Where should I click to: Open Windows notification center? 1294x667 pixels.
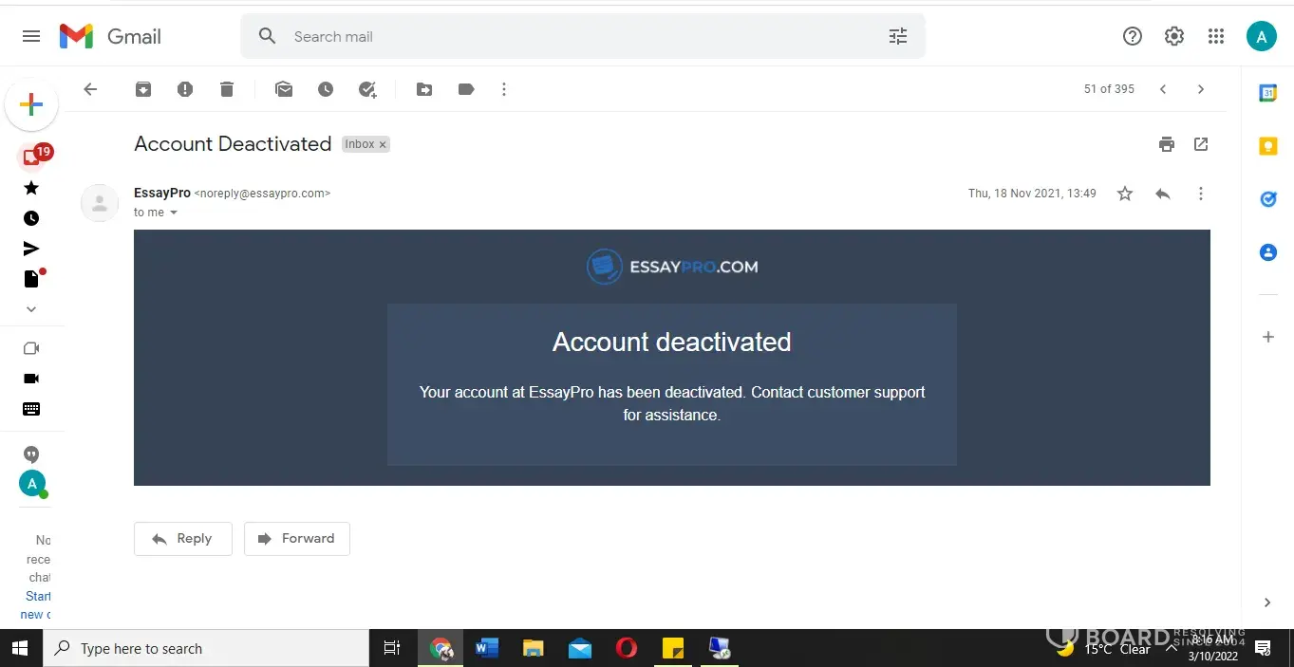(1264, 649)
